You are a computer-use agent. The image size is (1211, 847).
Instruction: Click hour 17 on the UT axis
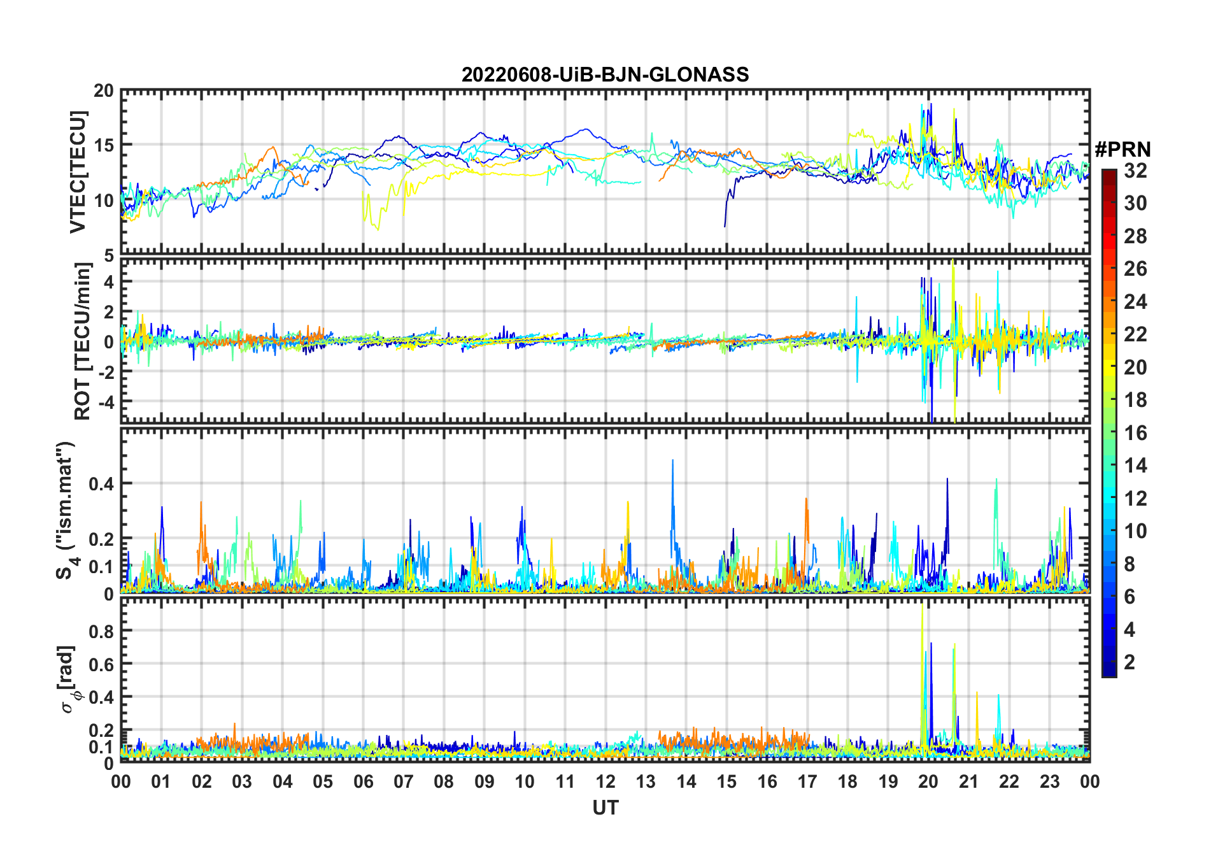[x=807, y=781]
